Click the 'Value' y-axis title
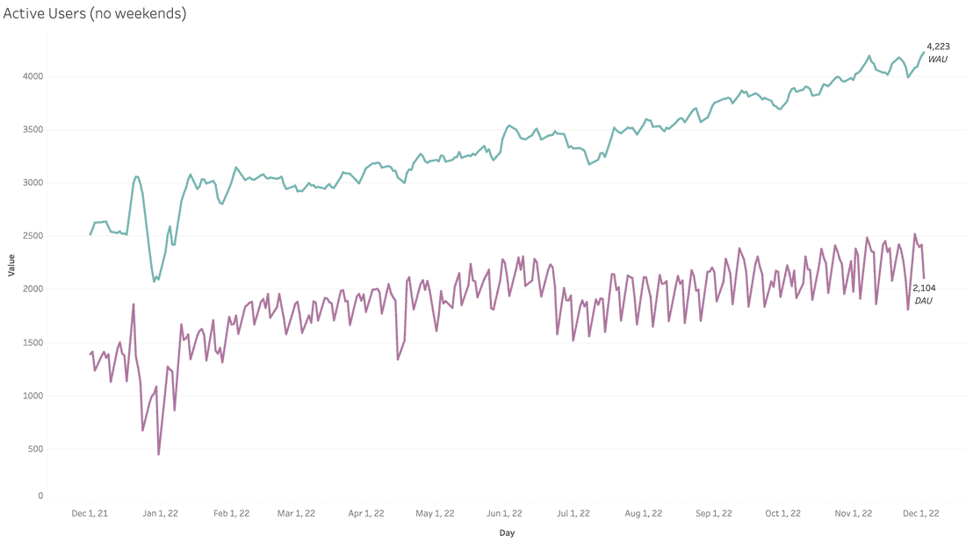 tap(11, 265)
